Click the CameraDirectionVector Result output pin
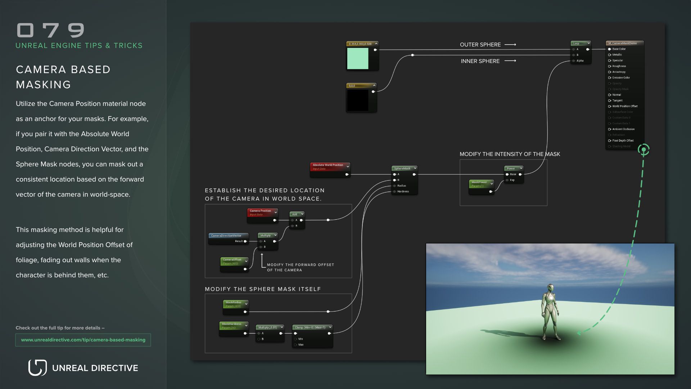Screen dimensions: 691x389 pos(245,241)
